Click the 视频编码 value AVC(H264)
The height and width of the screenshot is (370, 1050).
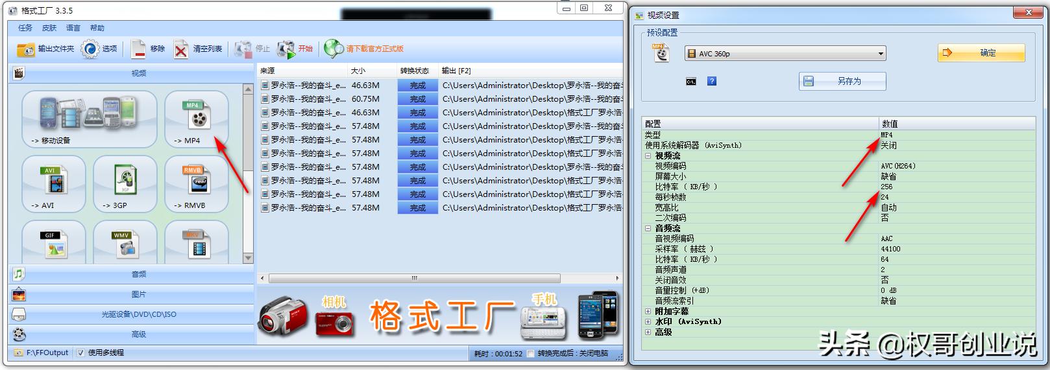pos(898,166)
